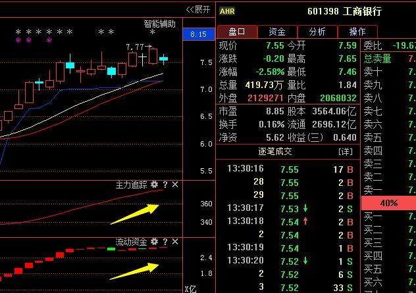
Task: Click the 涨跌 value -0.20
Action: point(274,58)
